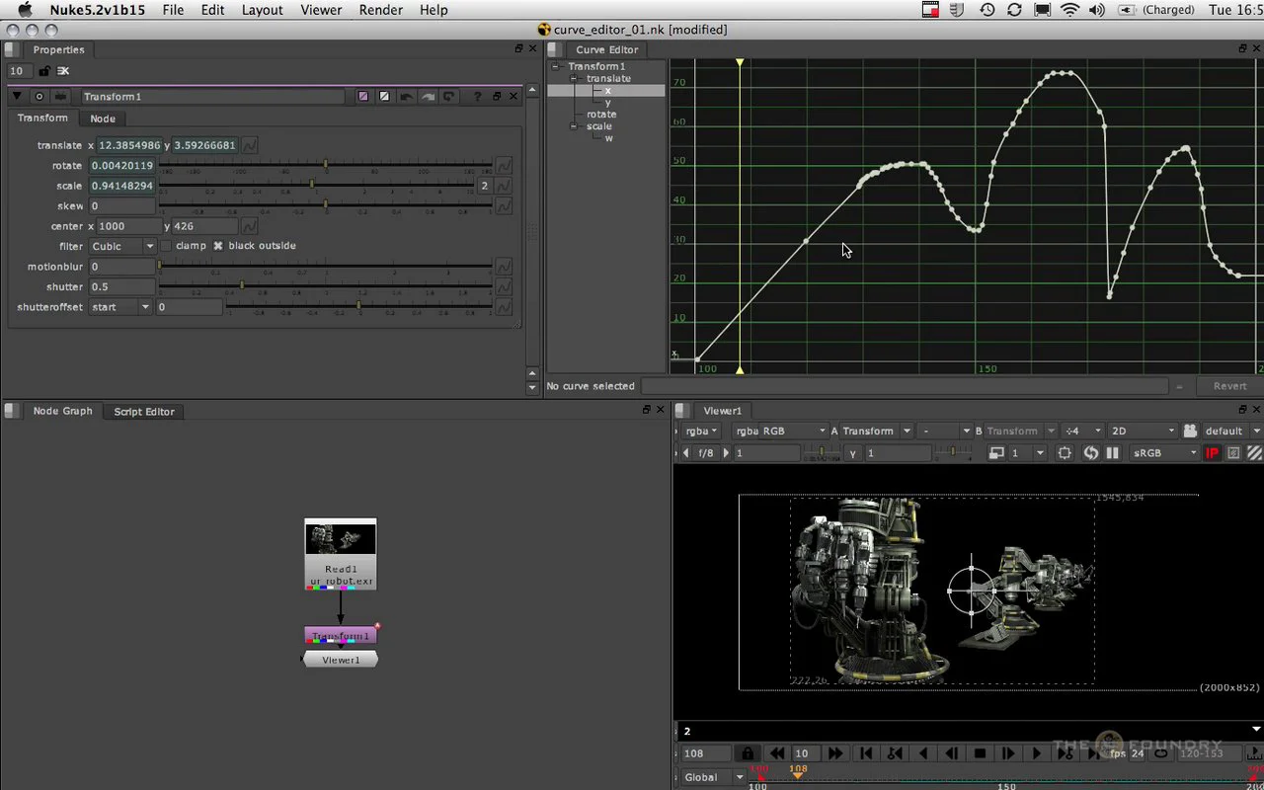Uncheck the black outside checkbox
The image size is (1264, 790).
218,246
